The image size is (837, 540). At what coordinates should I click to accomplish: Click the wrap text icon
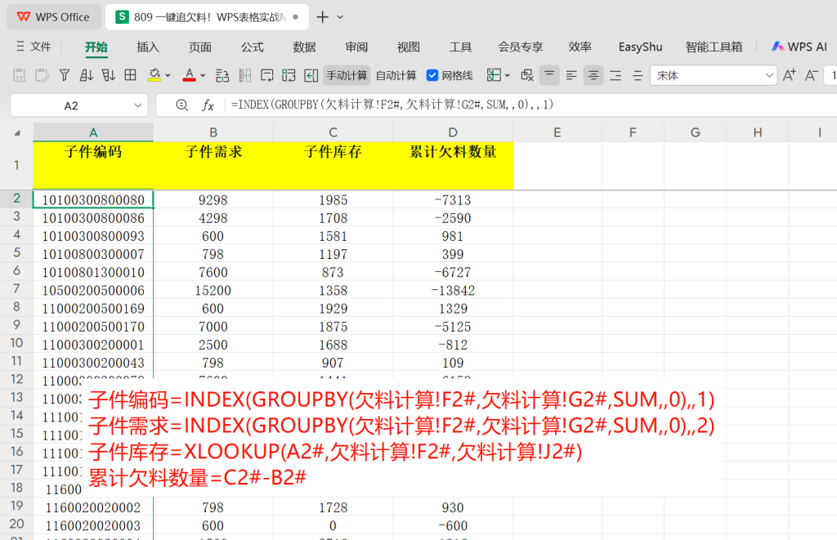point(267,75)
